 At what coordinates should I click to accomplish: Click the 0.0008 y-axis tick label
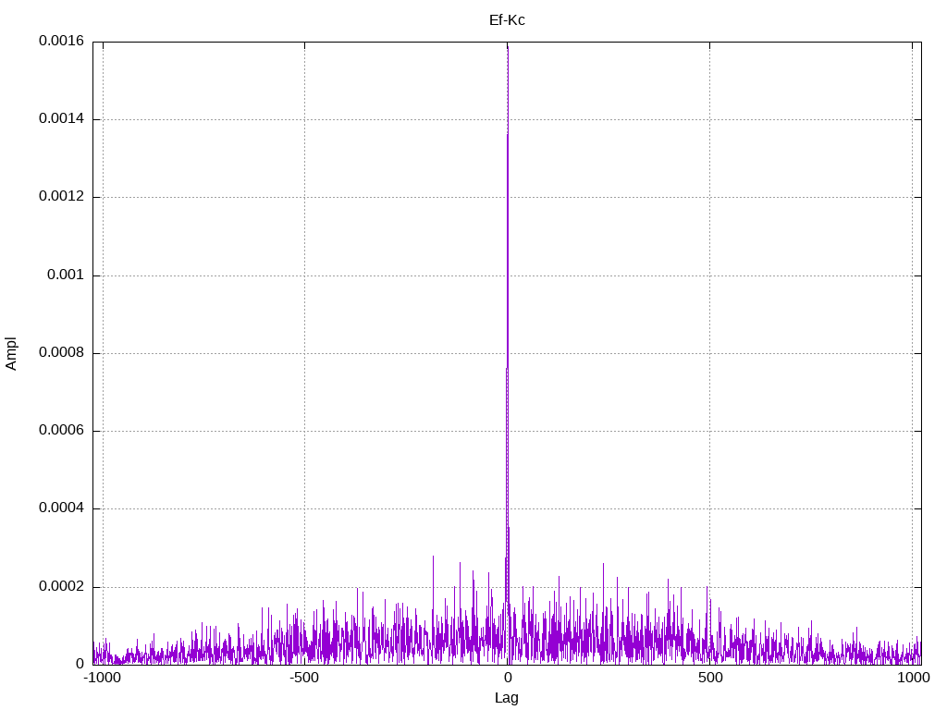[62, 352]
